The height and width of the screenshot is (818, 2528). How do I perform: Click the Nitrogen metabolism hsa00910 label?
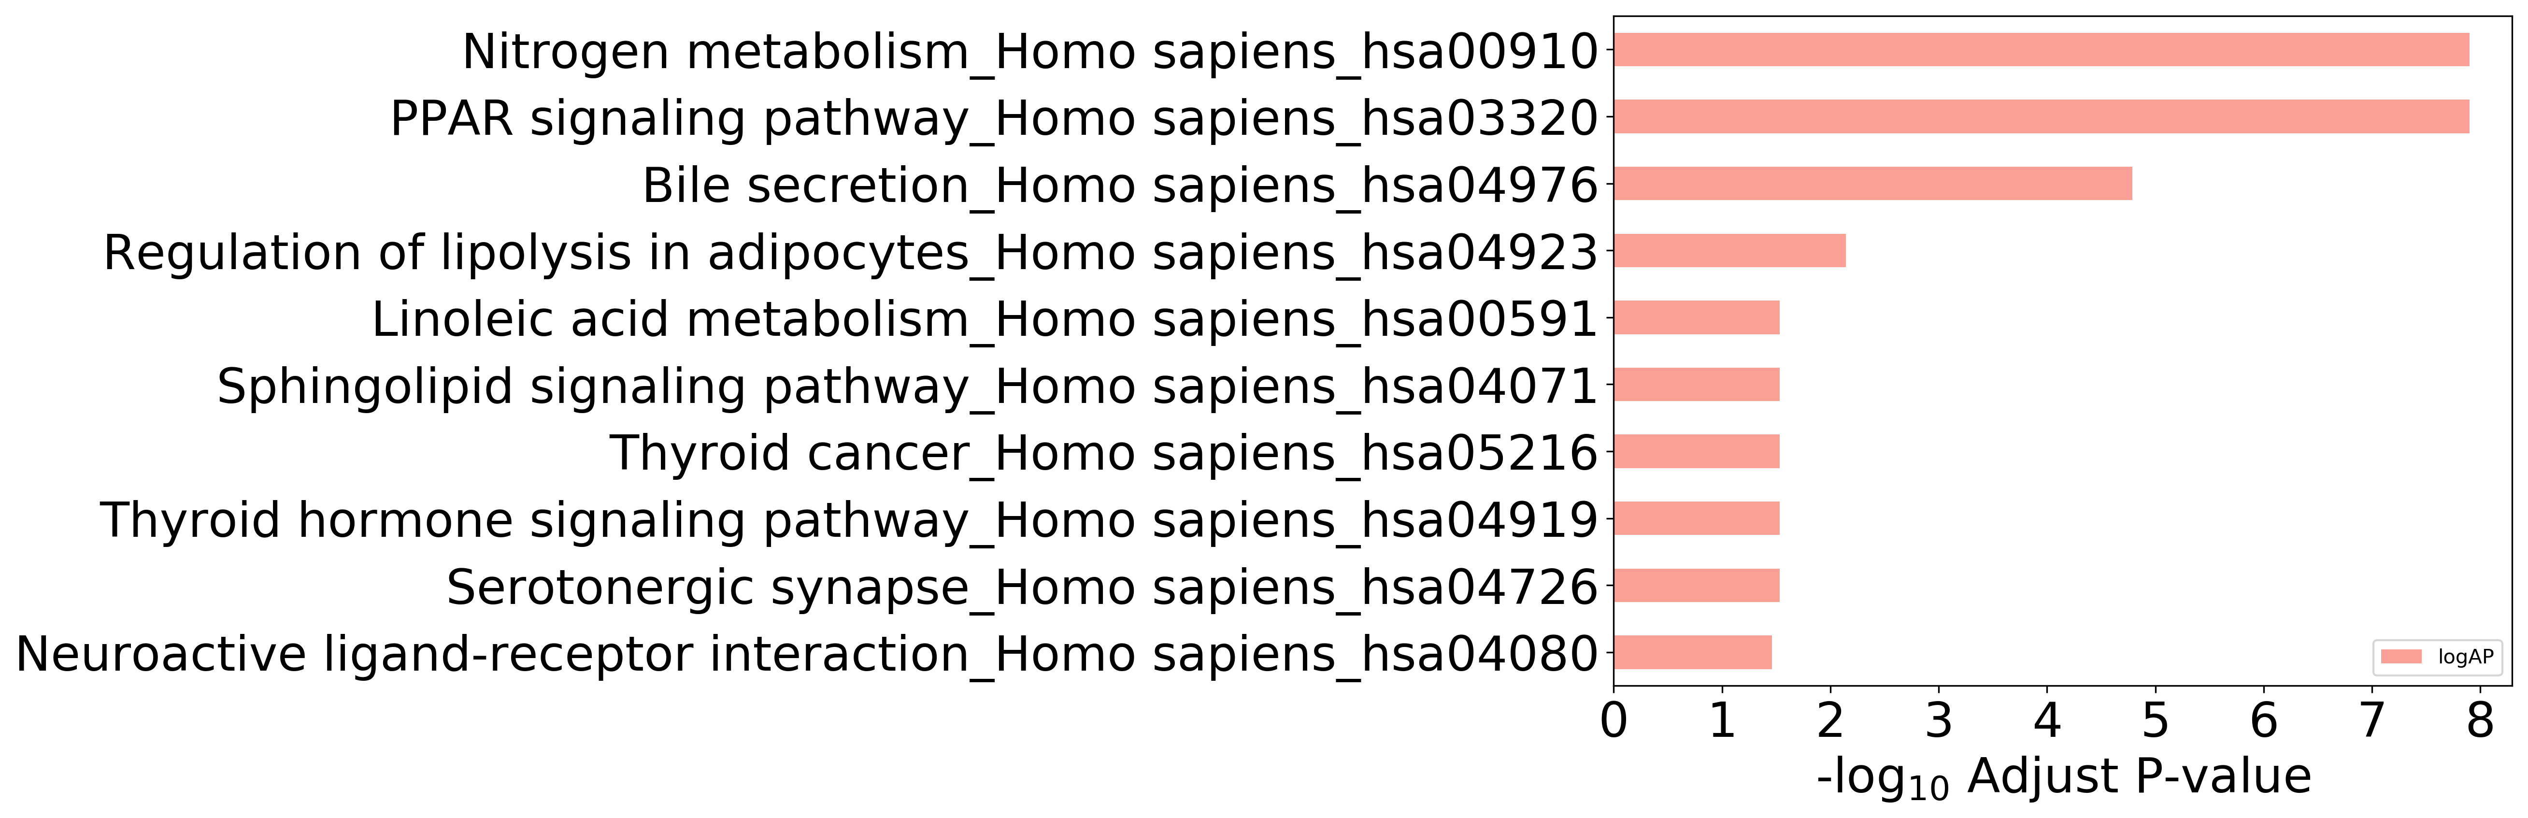pos(1030,51)
